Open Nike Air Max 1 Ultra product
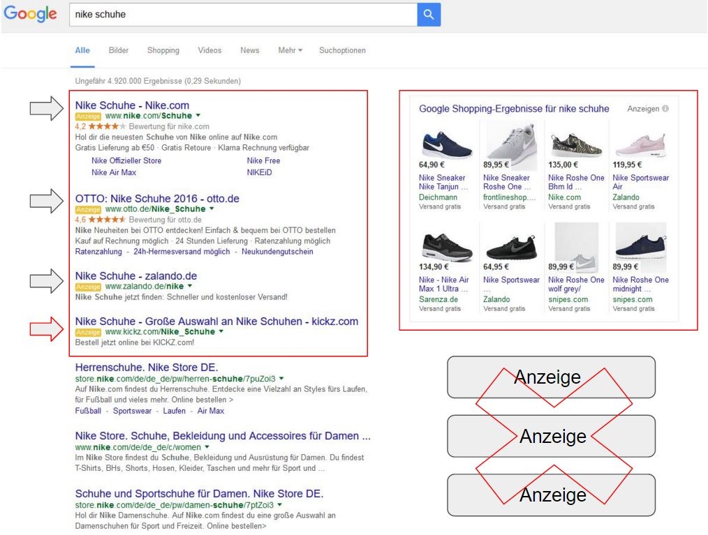Screen dimensions: 708x535 444,284
